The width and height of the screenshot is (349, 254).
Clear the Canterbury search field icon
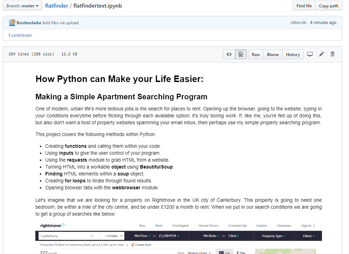[92, 236]
